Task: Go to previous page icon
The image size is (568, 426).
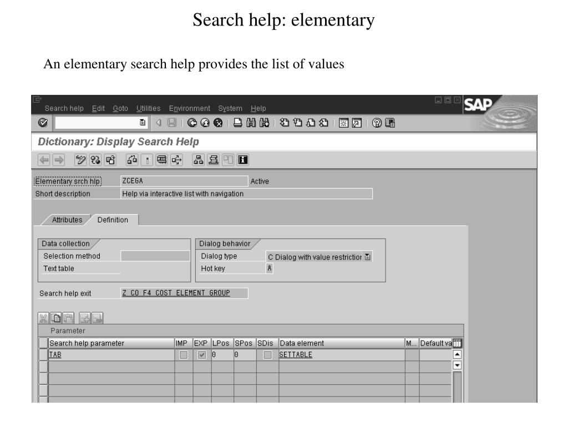Action: 297,123
